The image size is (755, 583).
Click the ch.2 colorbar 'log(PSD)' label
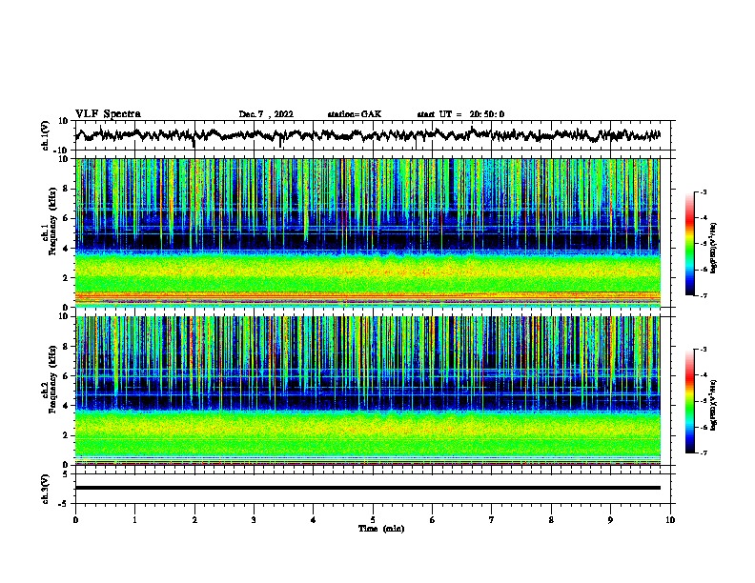pos(713,405)
